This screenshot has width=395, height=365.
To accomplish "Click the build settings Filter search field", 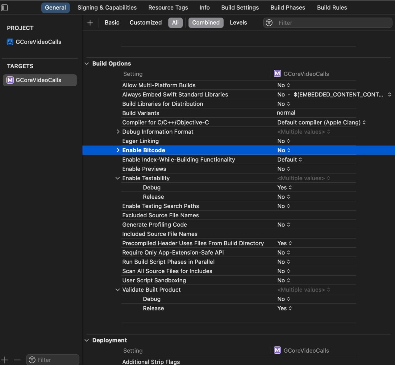I will 328,23.
